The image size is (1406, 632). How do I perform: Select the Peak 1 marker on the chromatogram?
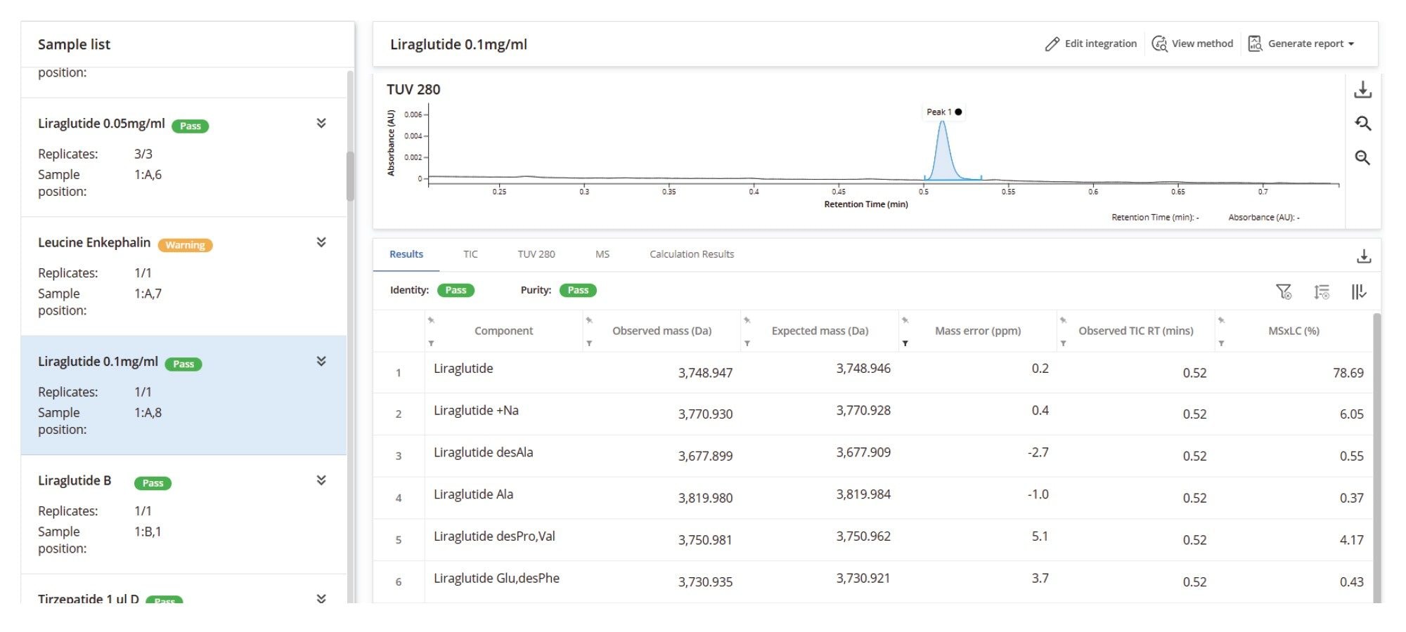click(x=960, y=112)
